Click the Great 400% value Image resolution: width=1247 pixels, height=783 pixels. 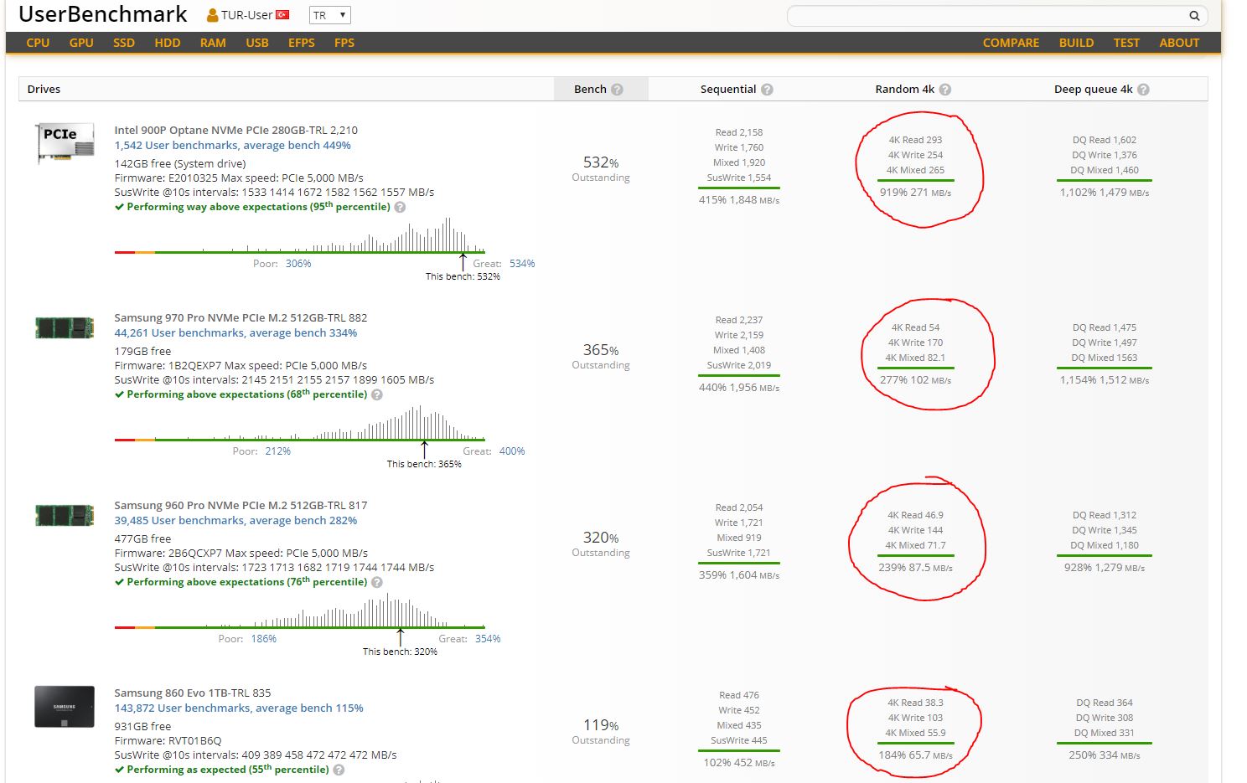512,451
